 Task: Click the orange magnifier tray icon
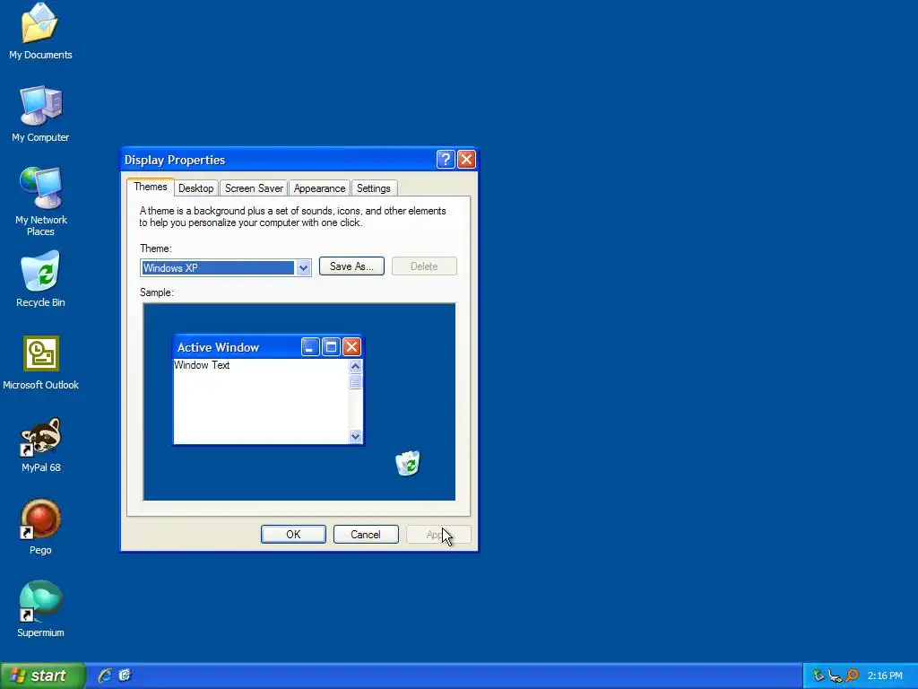(x=852, y=676)
